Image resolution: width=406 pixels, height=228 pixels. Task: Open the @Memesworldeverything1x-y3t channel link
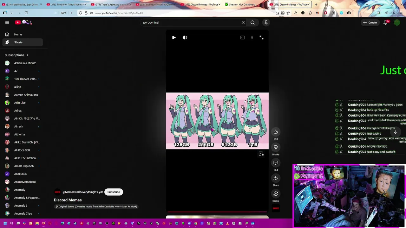pyautogui.click(x=82, y=192)
